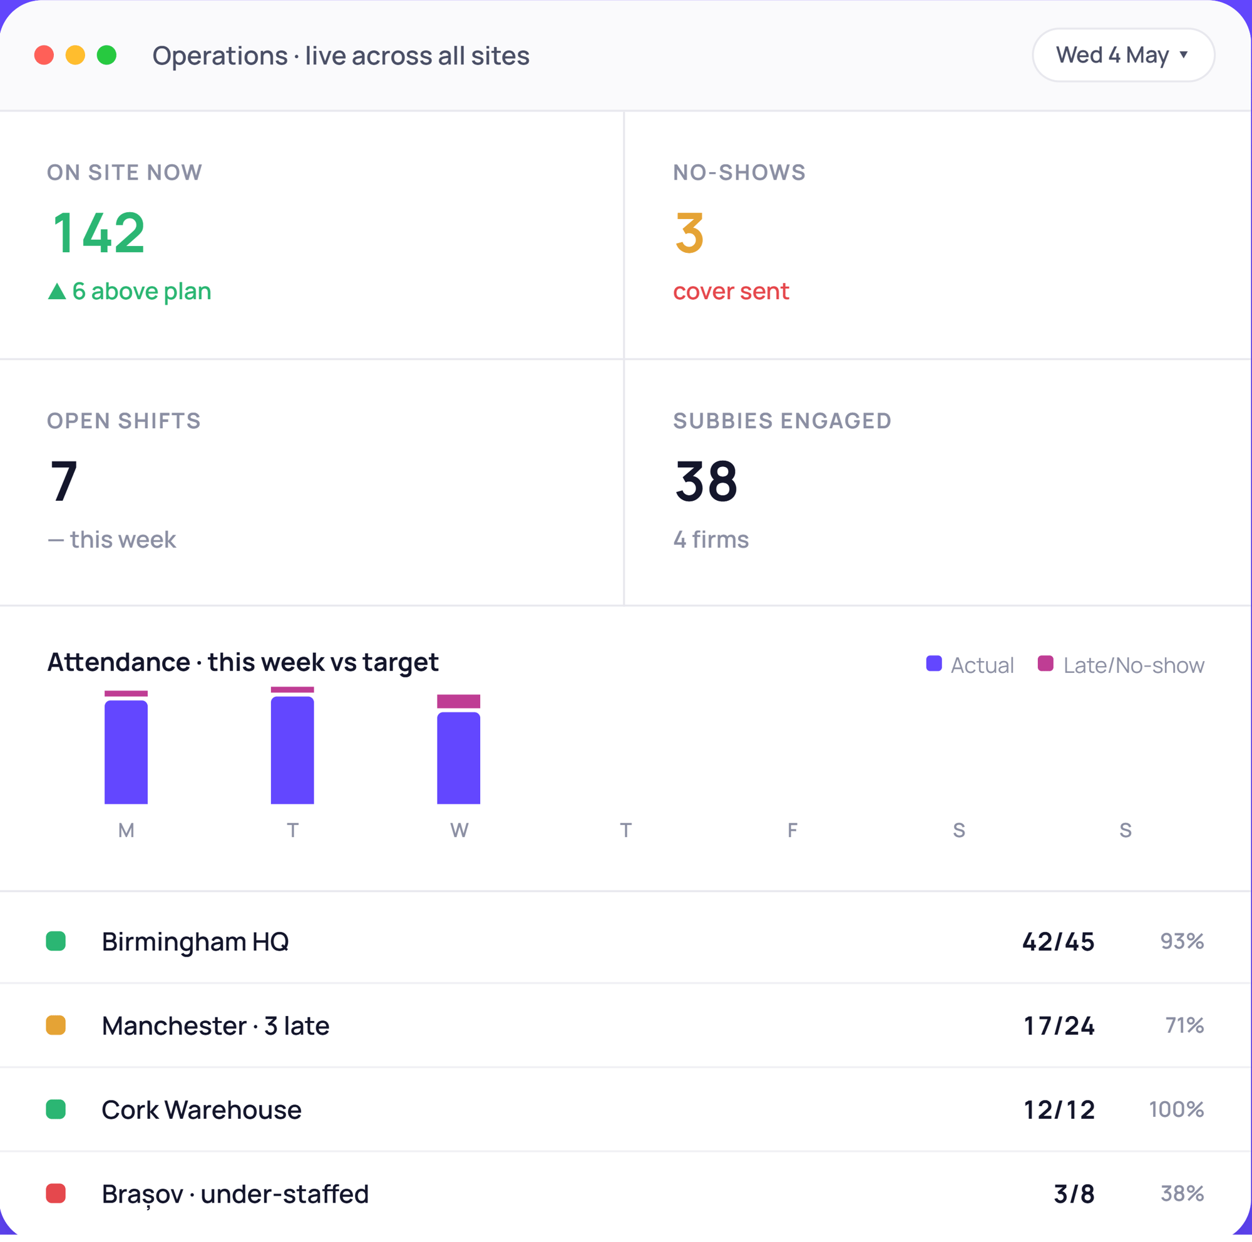Open the Wed 4 May date dropdown

[1122, 55]
